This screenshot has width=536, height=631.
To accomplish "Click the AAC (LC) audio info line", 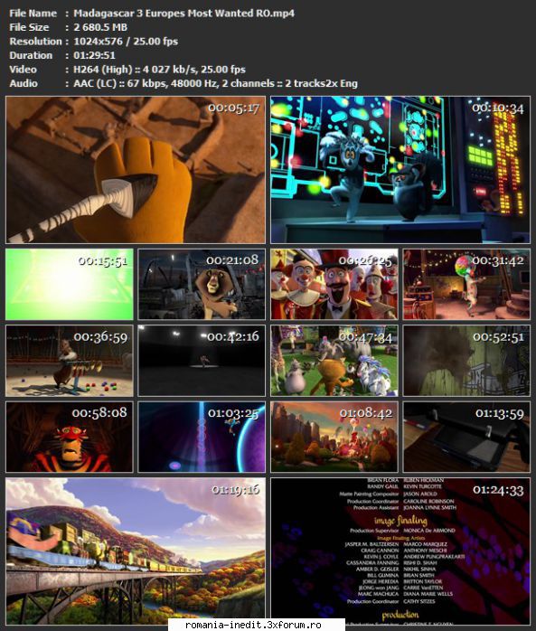I will tap(215, 83).
